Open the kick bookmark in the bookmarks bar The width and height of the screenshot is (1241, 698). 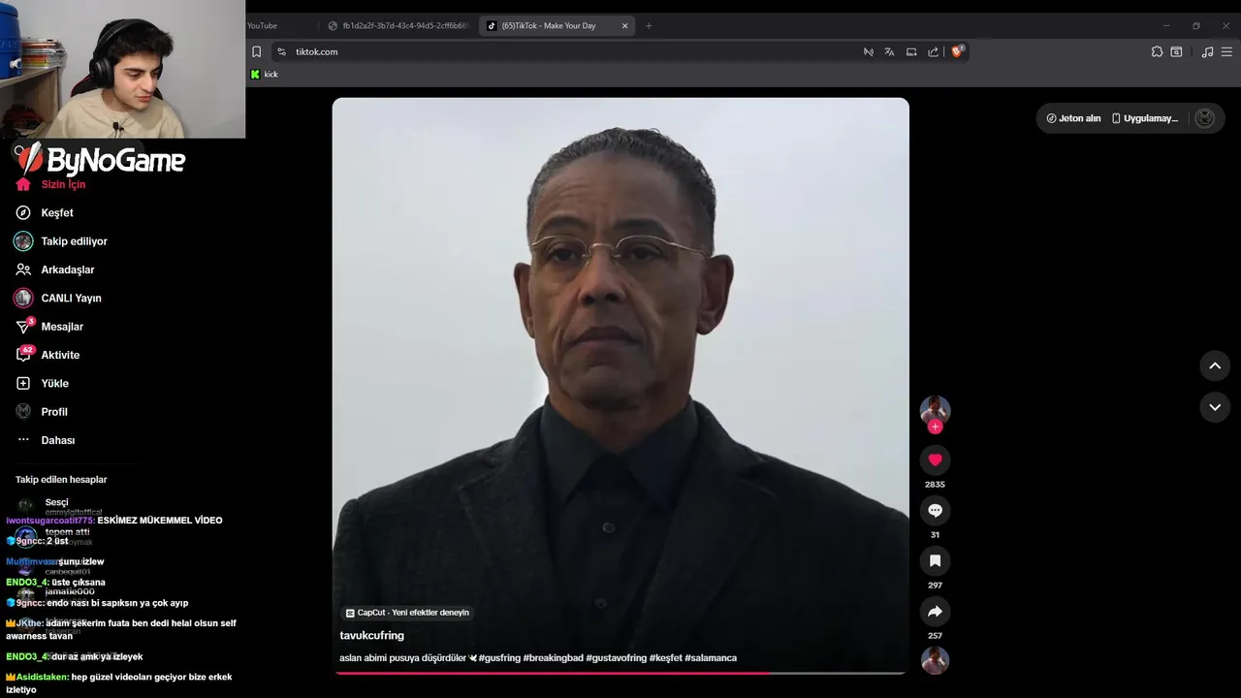click(264, 75)
